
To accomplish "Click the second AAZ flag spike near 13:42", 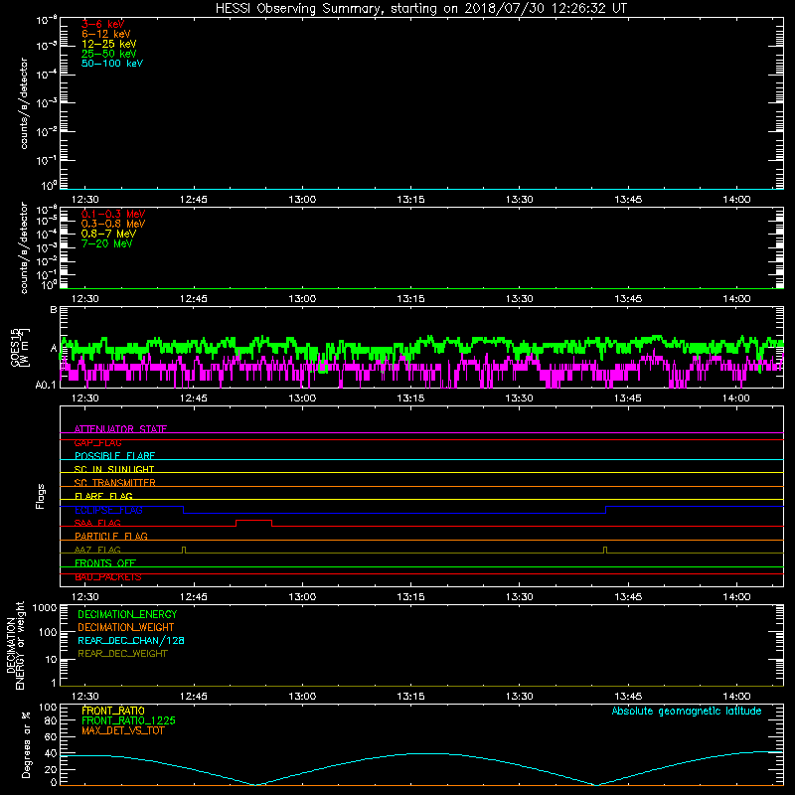I will 605,550.
